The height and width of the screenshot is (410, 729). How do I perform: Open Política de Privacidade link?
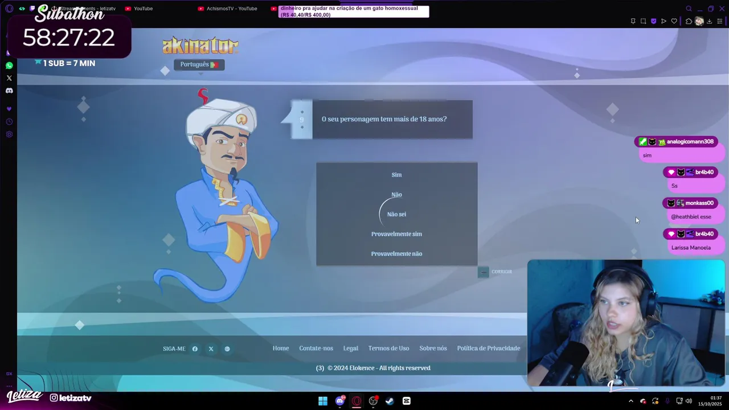(x=489, y=348)
